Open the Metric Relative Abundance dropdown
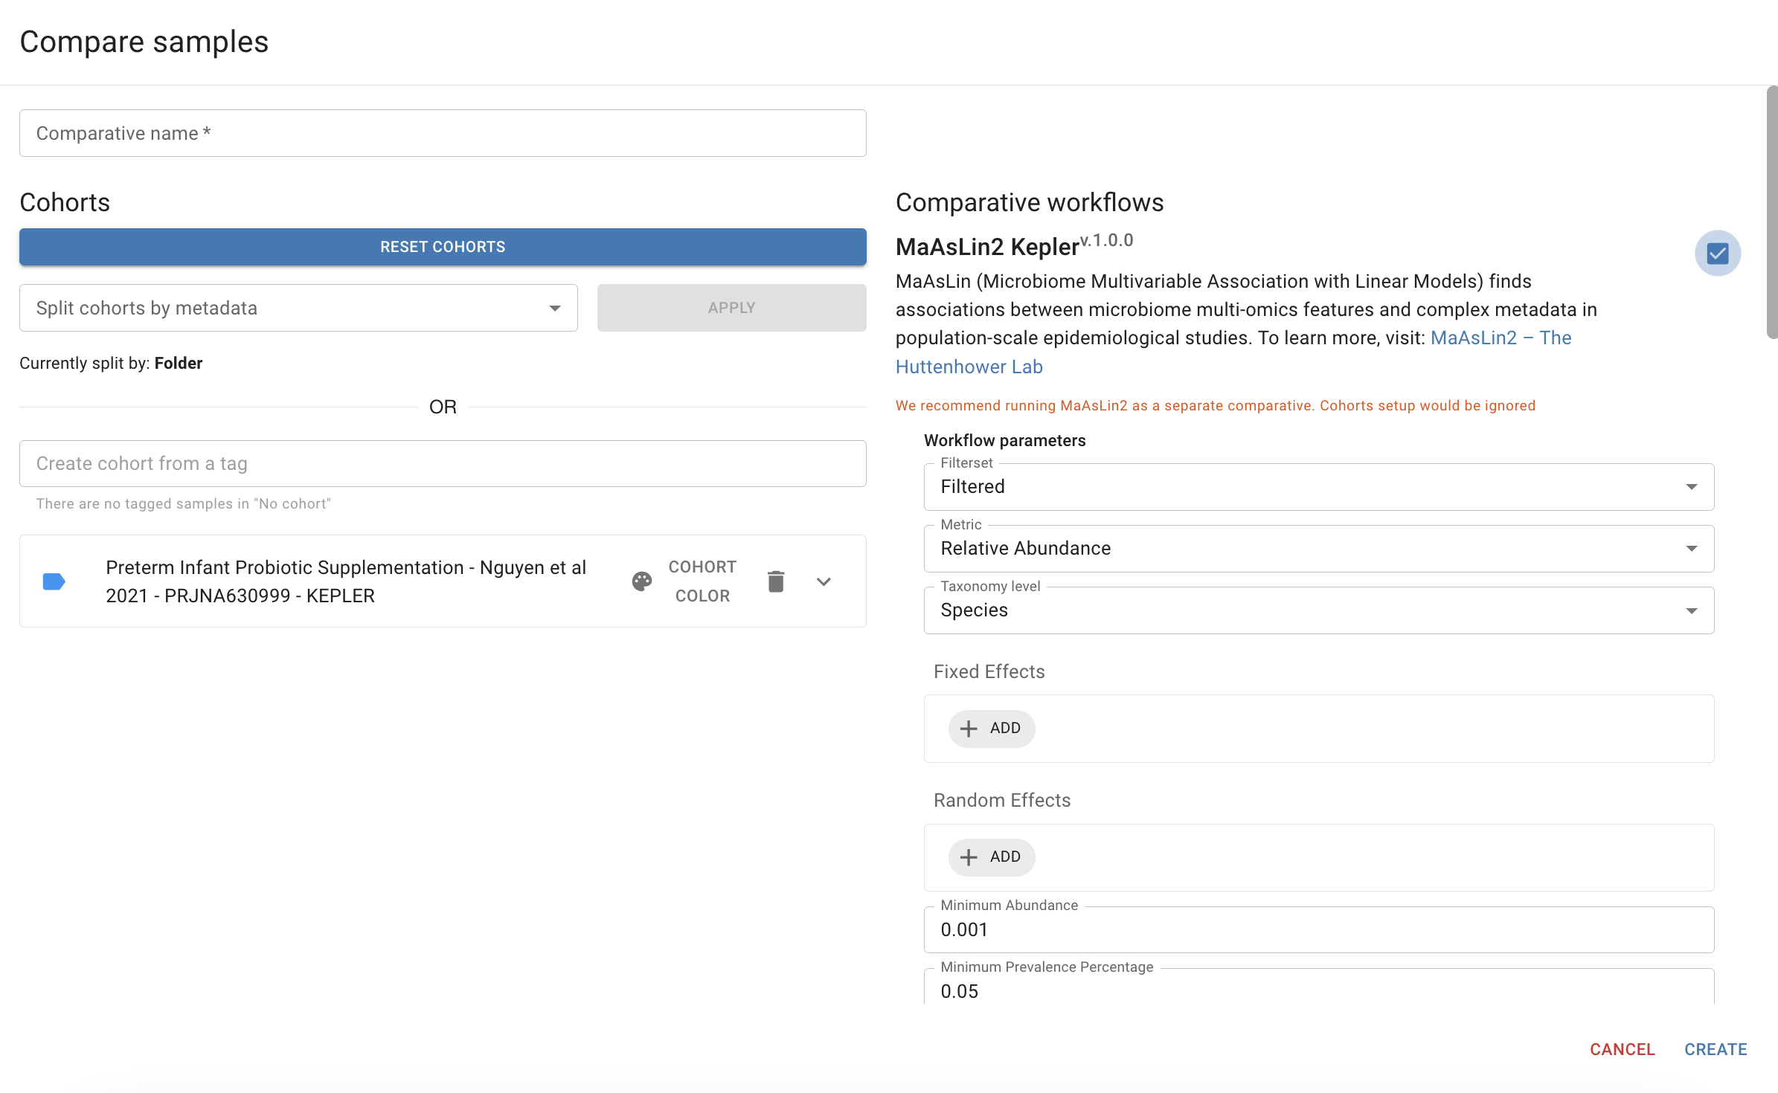The image size is (1778, 1093). pos(1318,549)
